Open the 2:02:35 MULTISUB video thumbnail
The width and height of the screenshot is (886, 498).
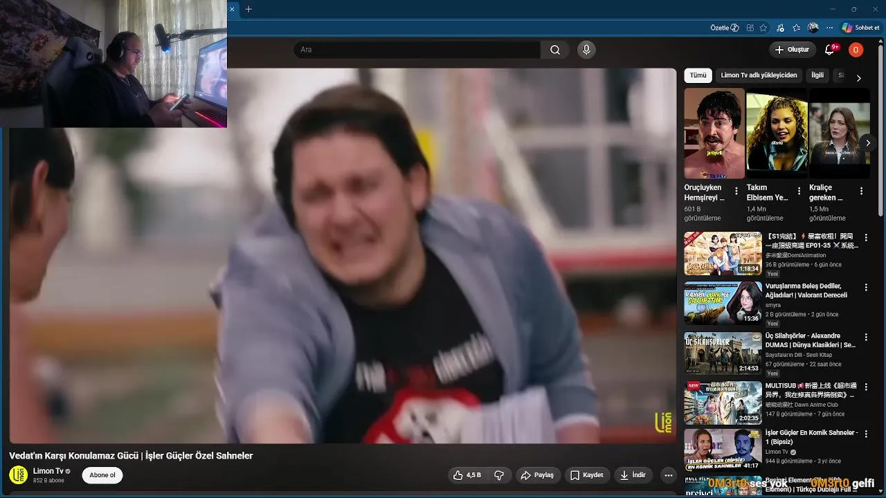point(723,403)
